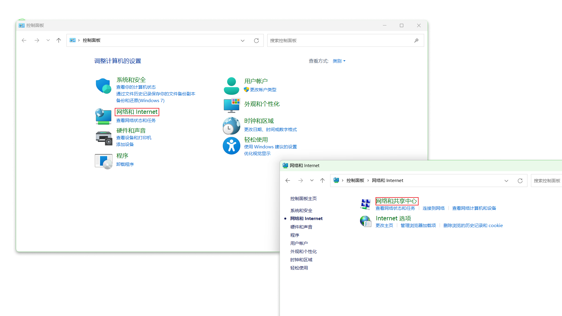Click the 轻松使用 accessibility icon
Screen dimensions: 562x316
pyautogui.click(x=231, y=145)
